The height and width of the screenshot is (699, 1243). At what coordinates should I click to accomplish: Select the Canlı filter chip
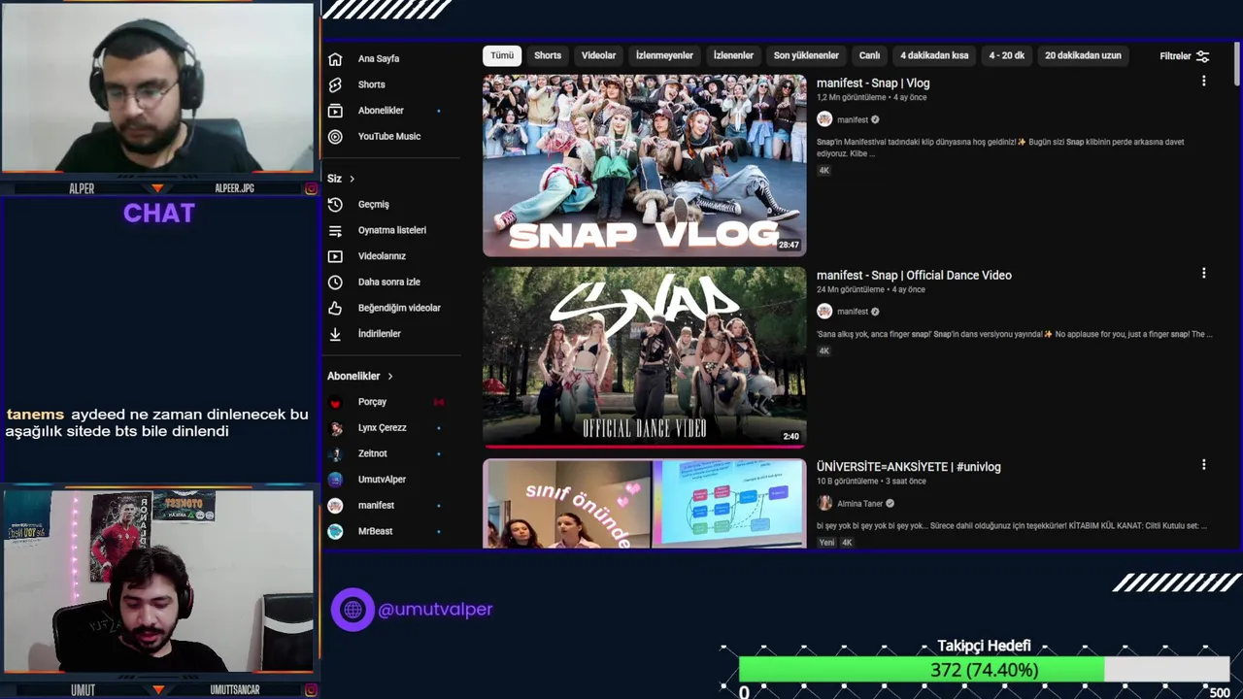click(869, 55)
